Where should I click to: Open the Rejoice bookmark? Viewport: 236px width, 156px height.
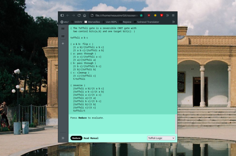click(x=125, y=22)
